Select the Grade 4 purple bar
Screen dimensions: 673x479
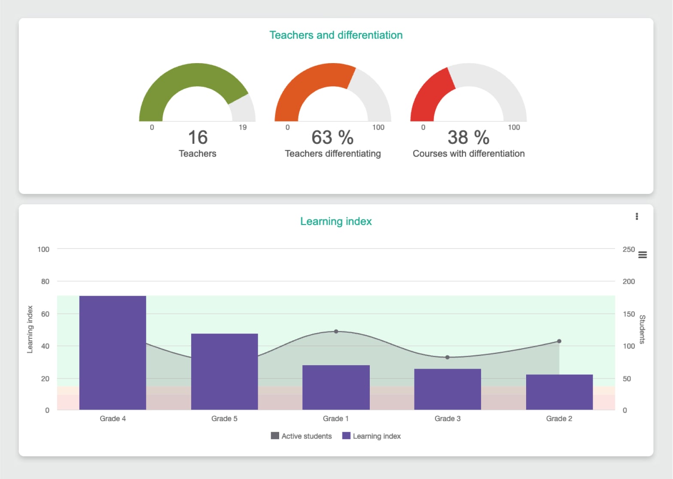click(x=113, y=352)
